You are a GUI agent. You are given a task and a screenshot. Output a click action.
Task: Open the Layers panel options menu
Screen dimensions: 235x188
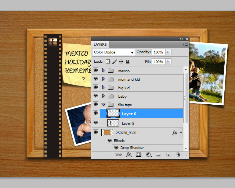(185, 44)
